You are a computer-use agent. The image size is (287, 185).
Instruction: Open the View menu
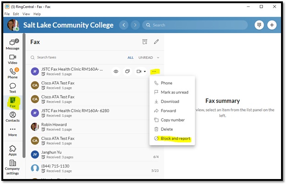click(x=26, y=14)
